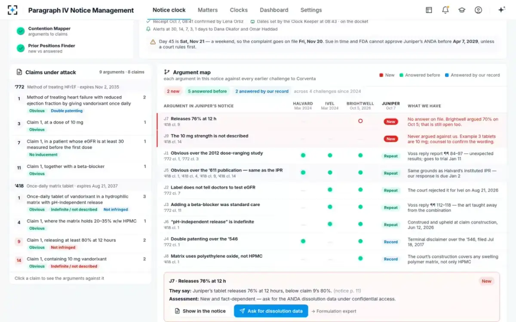Click the warning triangle icon by Day 45

click(153, 42)
